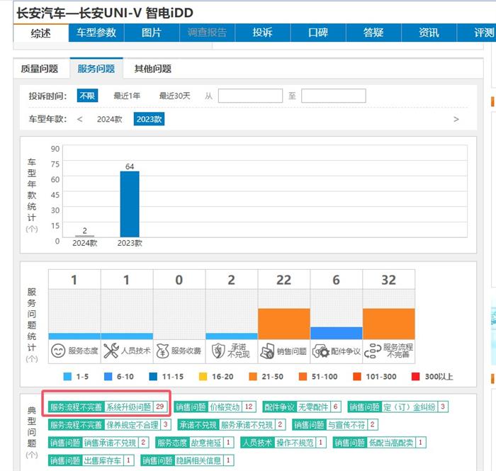Click the 服务态度 count cell showing 1
The image size is (496, 471).
click(74, 280)
